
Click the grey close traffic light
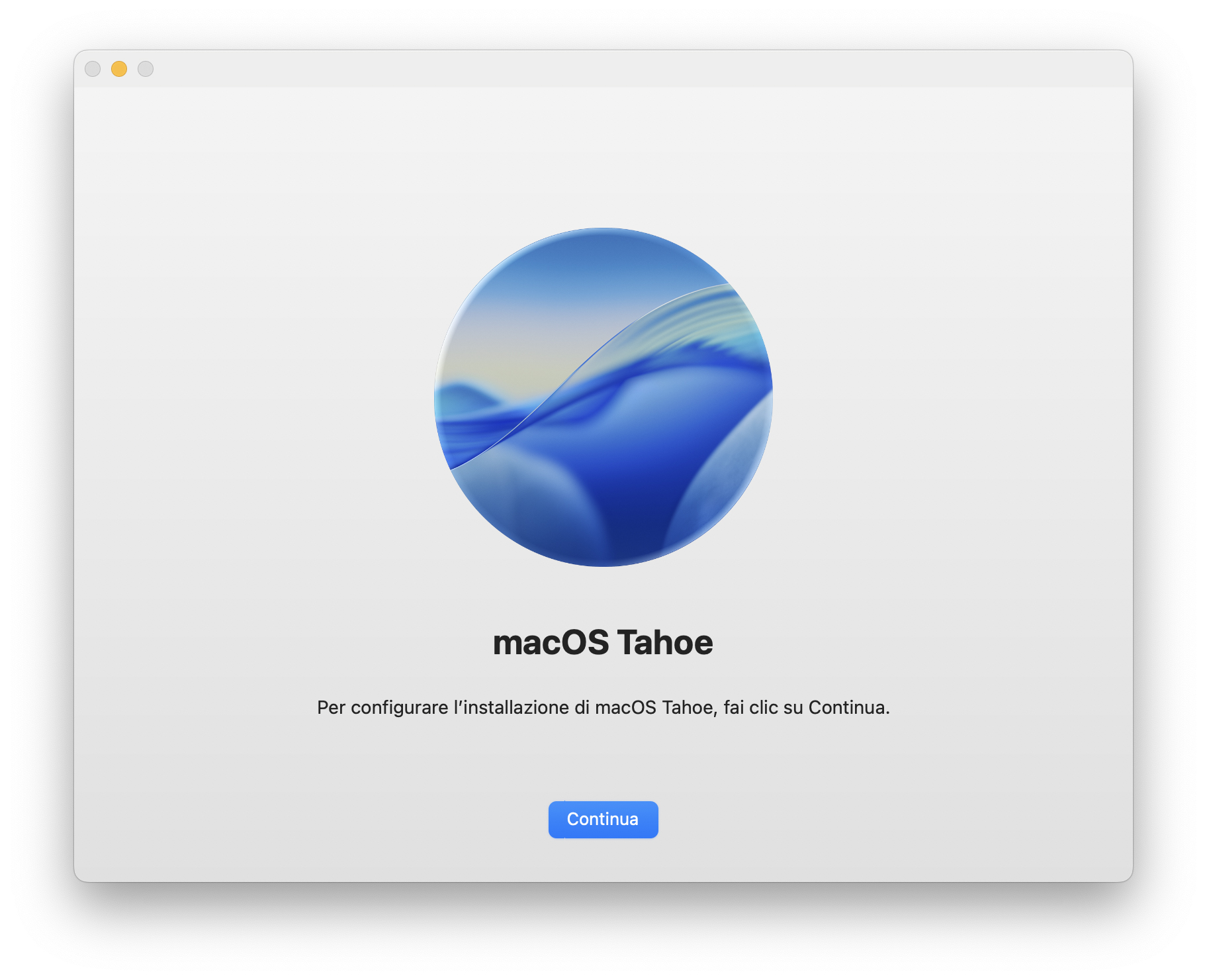94,68
